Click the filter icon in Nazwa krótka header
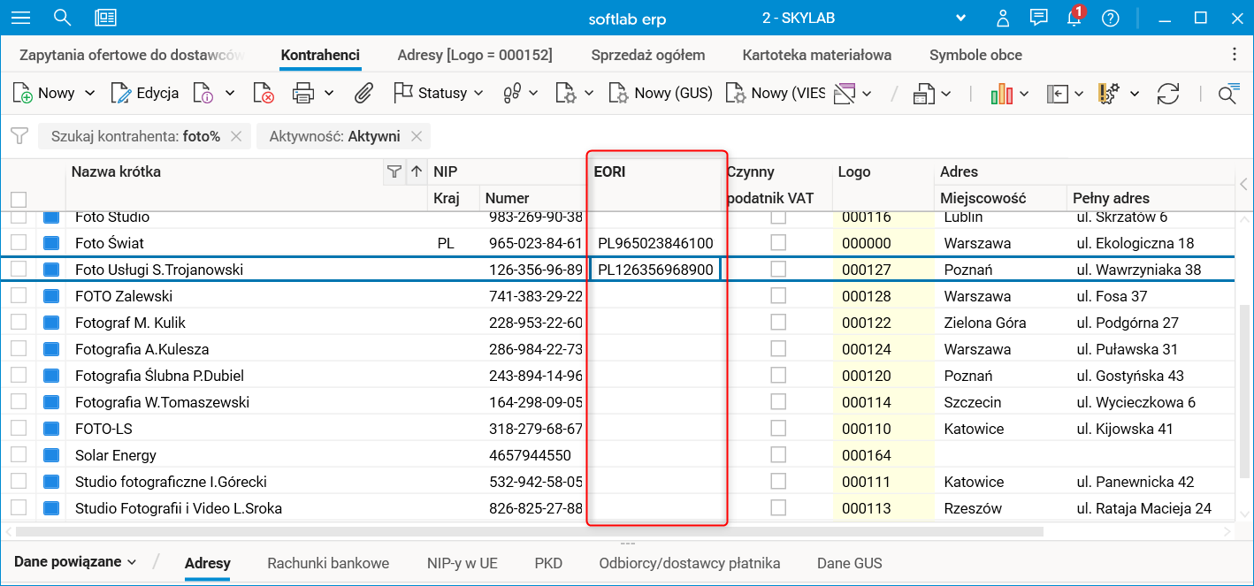Image resolution: width=1254 pixels, height=586 pixels. [x=394, y=171]
